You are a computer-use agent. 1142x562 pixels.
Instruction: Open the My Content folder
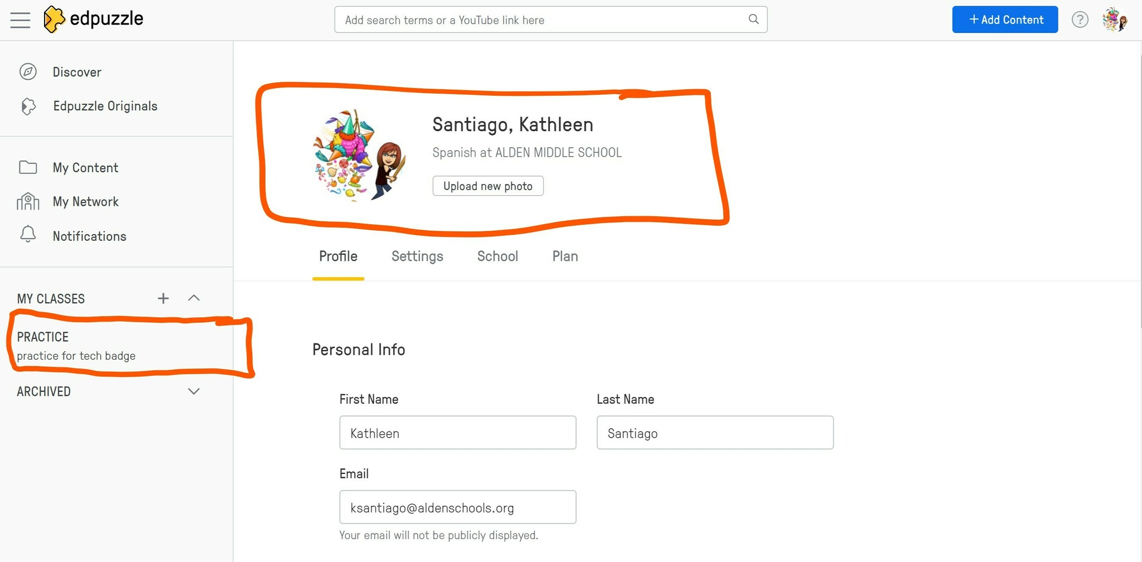pos(85,168)
